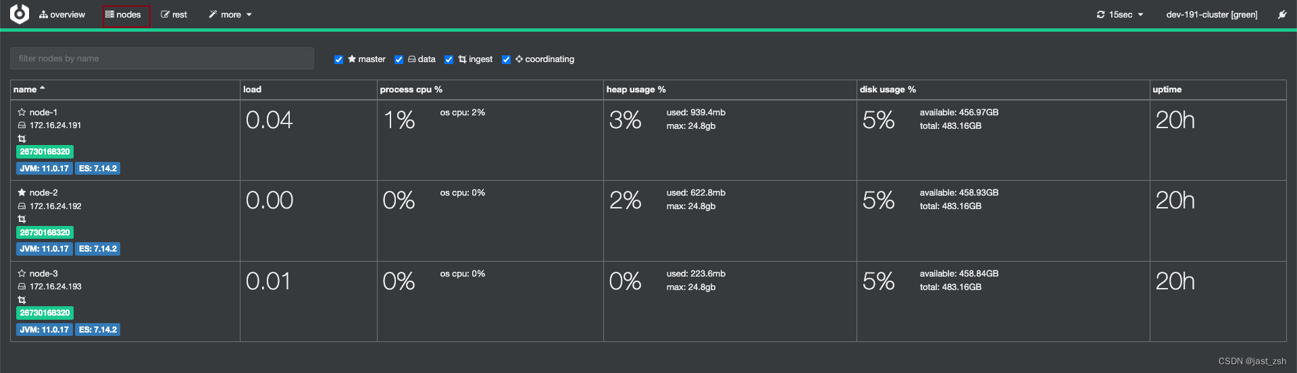Click the Cerebro logo icon

20,14
